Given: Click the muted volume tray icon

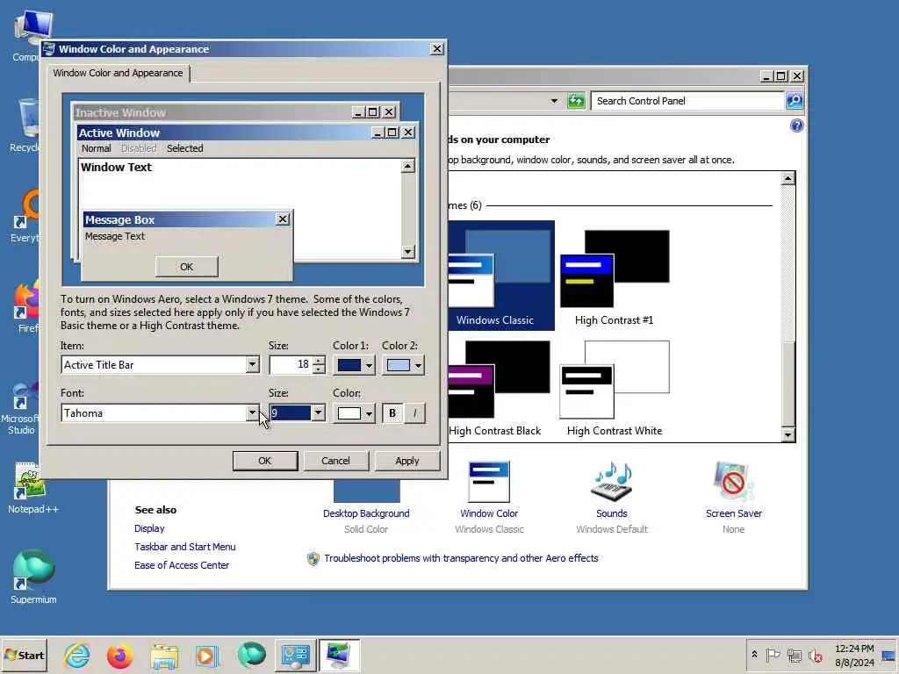Looking at the screenshot, I should [816, 655].
